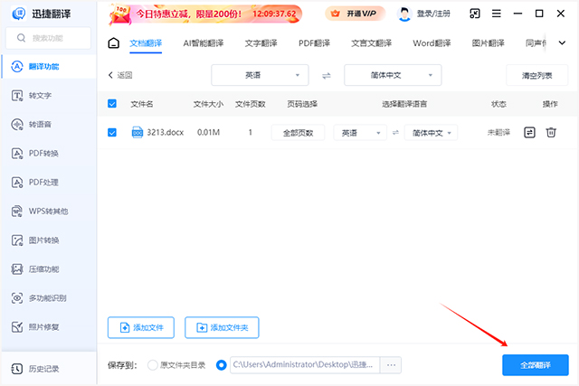This screenshot has width=579, height=386.
Task: Click the 返回 back link
Action: [x=120, y=75]
